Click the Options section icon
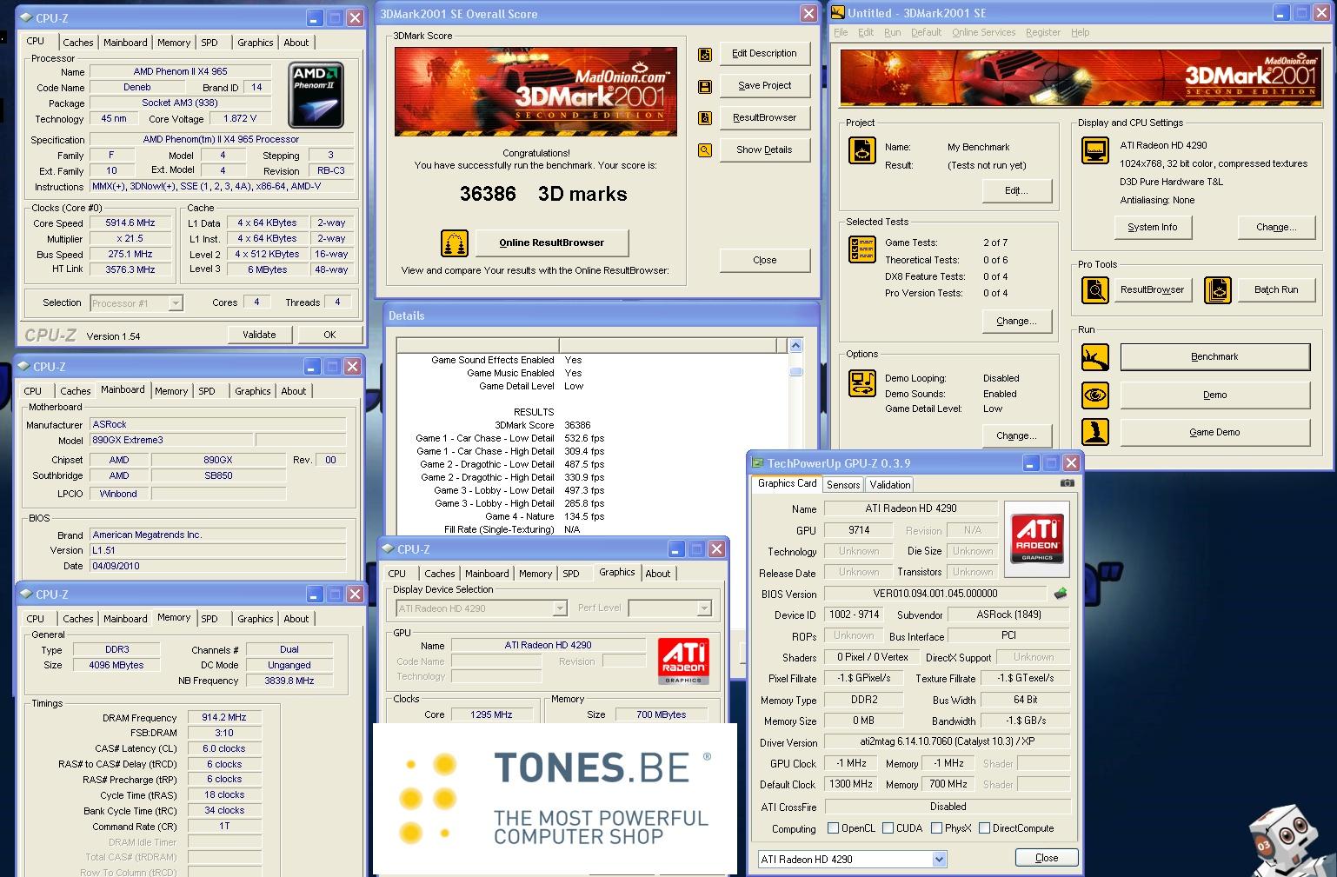Viewport: 1337px width, 877px height. pyautogui.click(x=862, y=382)
